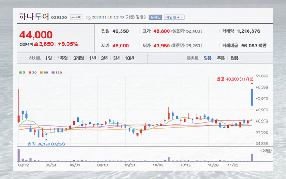The image size is (286, 179).
Task: Open the 기업개요 dropdown
Action: tap(174, 17)
